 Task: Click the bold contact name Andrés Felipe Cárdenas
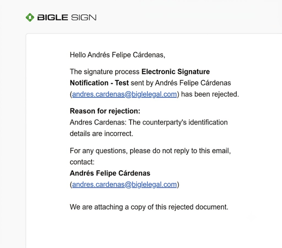pyautogui.click(x=110, y=173)
